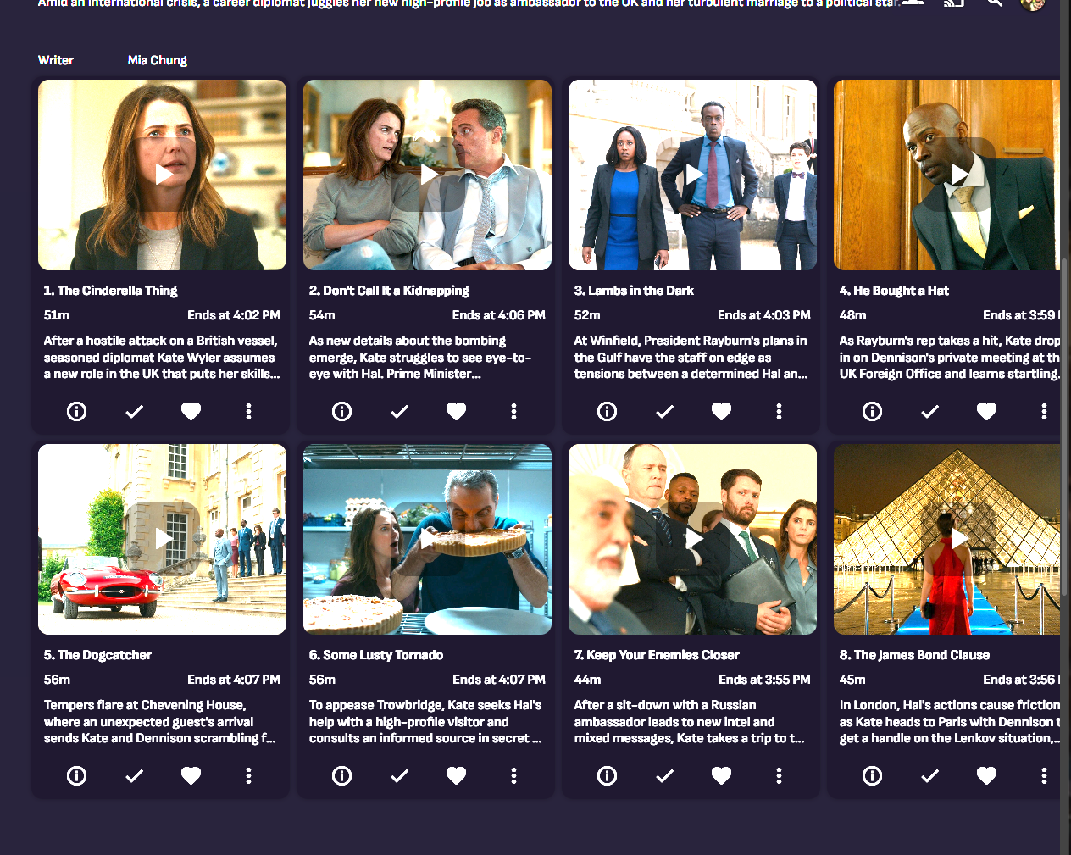Open the '1. The Cinderella Thing' title link
The height and width of the screenshot is (855, 1071).
coord(111,291)
